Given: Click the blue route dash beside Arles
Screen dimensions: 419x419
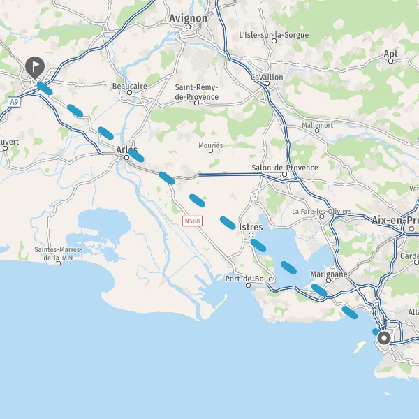Looking at the screenshot, I should pos(136,156).
